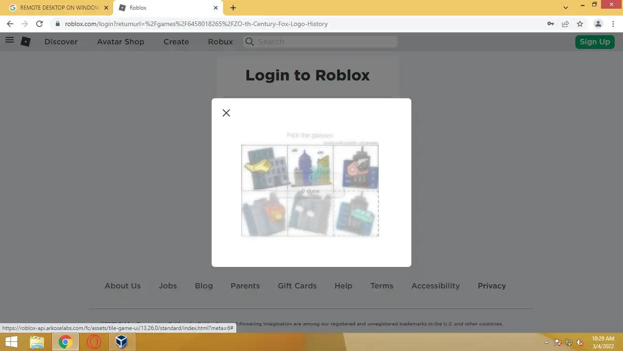Expand the tab search chevron
The image size is (623, 351).
click(x=566, y=8)
